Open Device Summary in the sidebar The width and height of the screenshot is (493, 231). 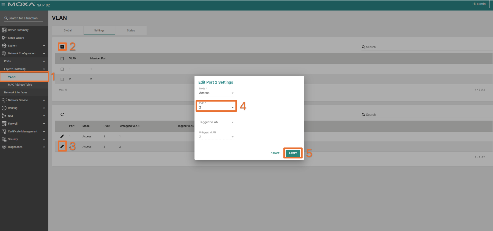click(x=18, y=30)
